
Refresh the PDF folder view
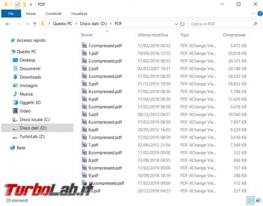tap(182, 24)
